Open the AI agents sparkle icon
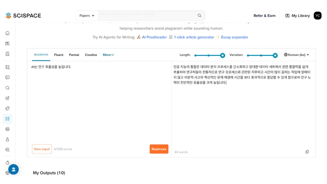This screenshot has width=327, height=184. tap(7, 67)
